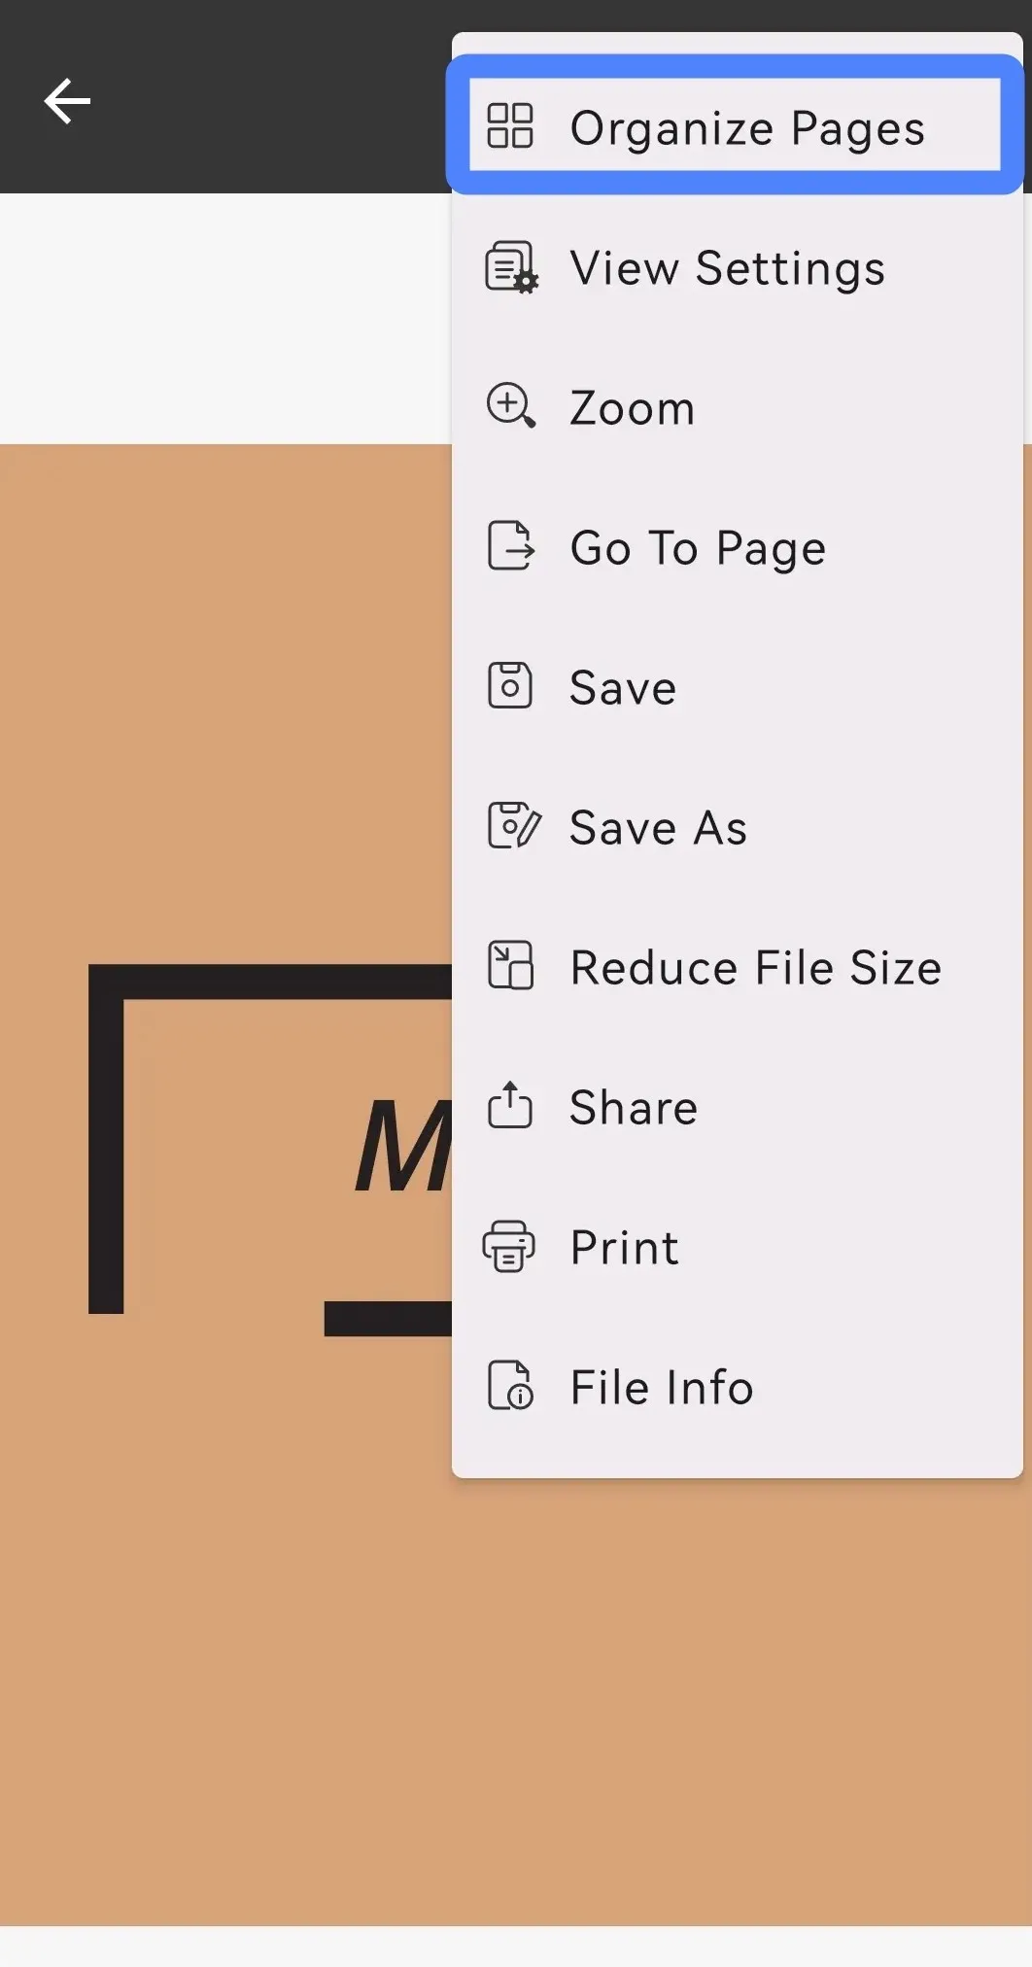Click the Share export icon
The image size is (1032, 1967).
click(x=509, y=1106)
